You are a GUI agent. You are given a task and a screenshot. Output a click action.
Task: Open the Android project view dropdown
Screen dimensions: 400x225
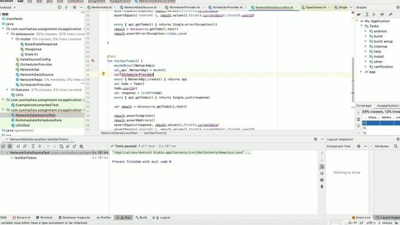[x=8, y=7]
